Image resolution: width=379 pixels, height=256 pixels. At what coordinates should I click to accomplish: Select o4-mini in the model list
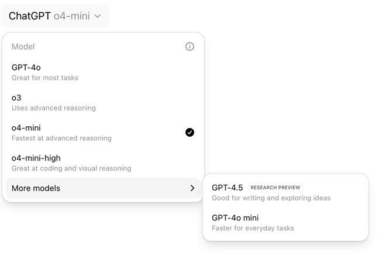[26, 128]
